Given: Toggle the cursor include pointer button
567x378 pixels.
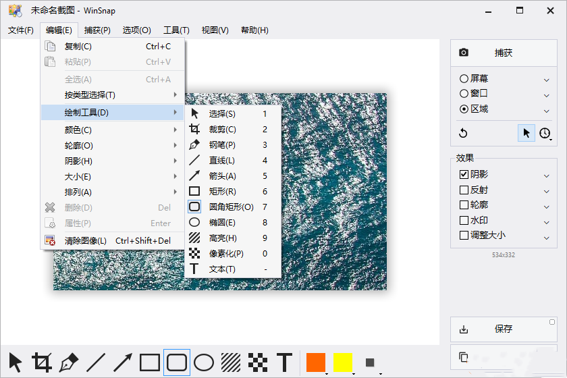Looking at the screenshot, I should tap(526, 133).
